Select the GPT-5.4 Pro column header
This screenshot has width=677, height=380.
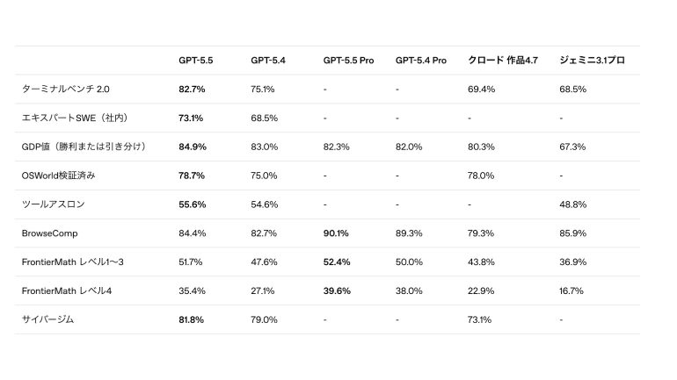click(x=420, y=61)
